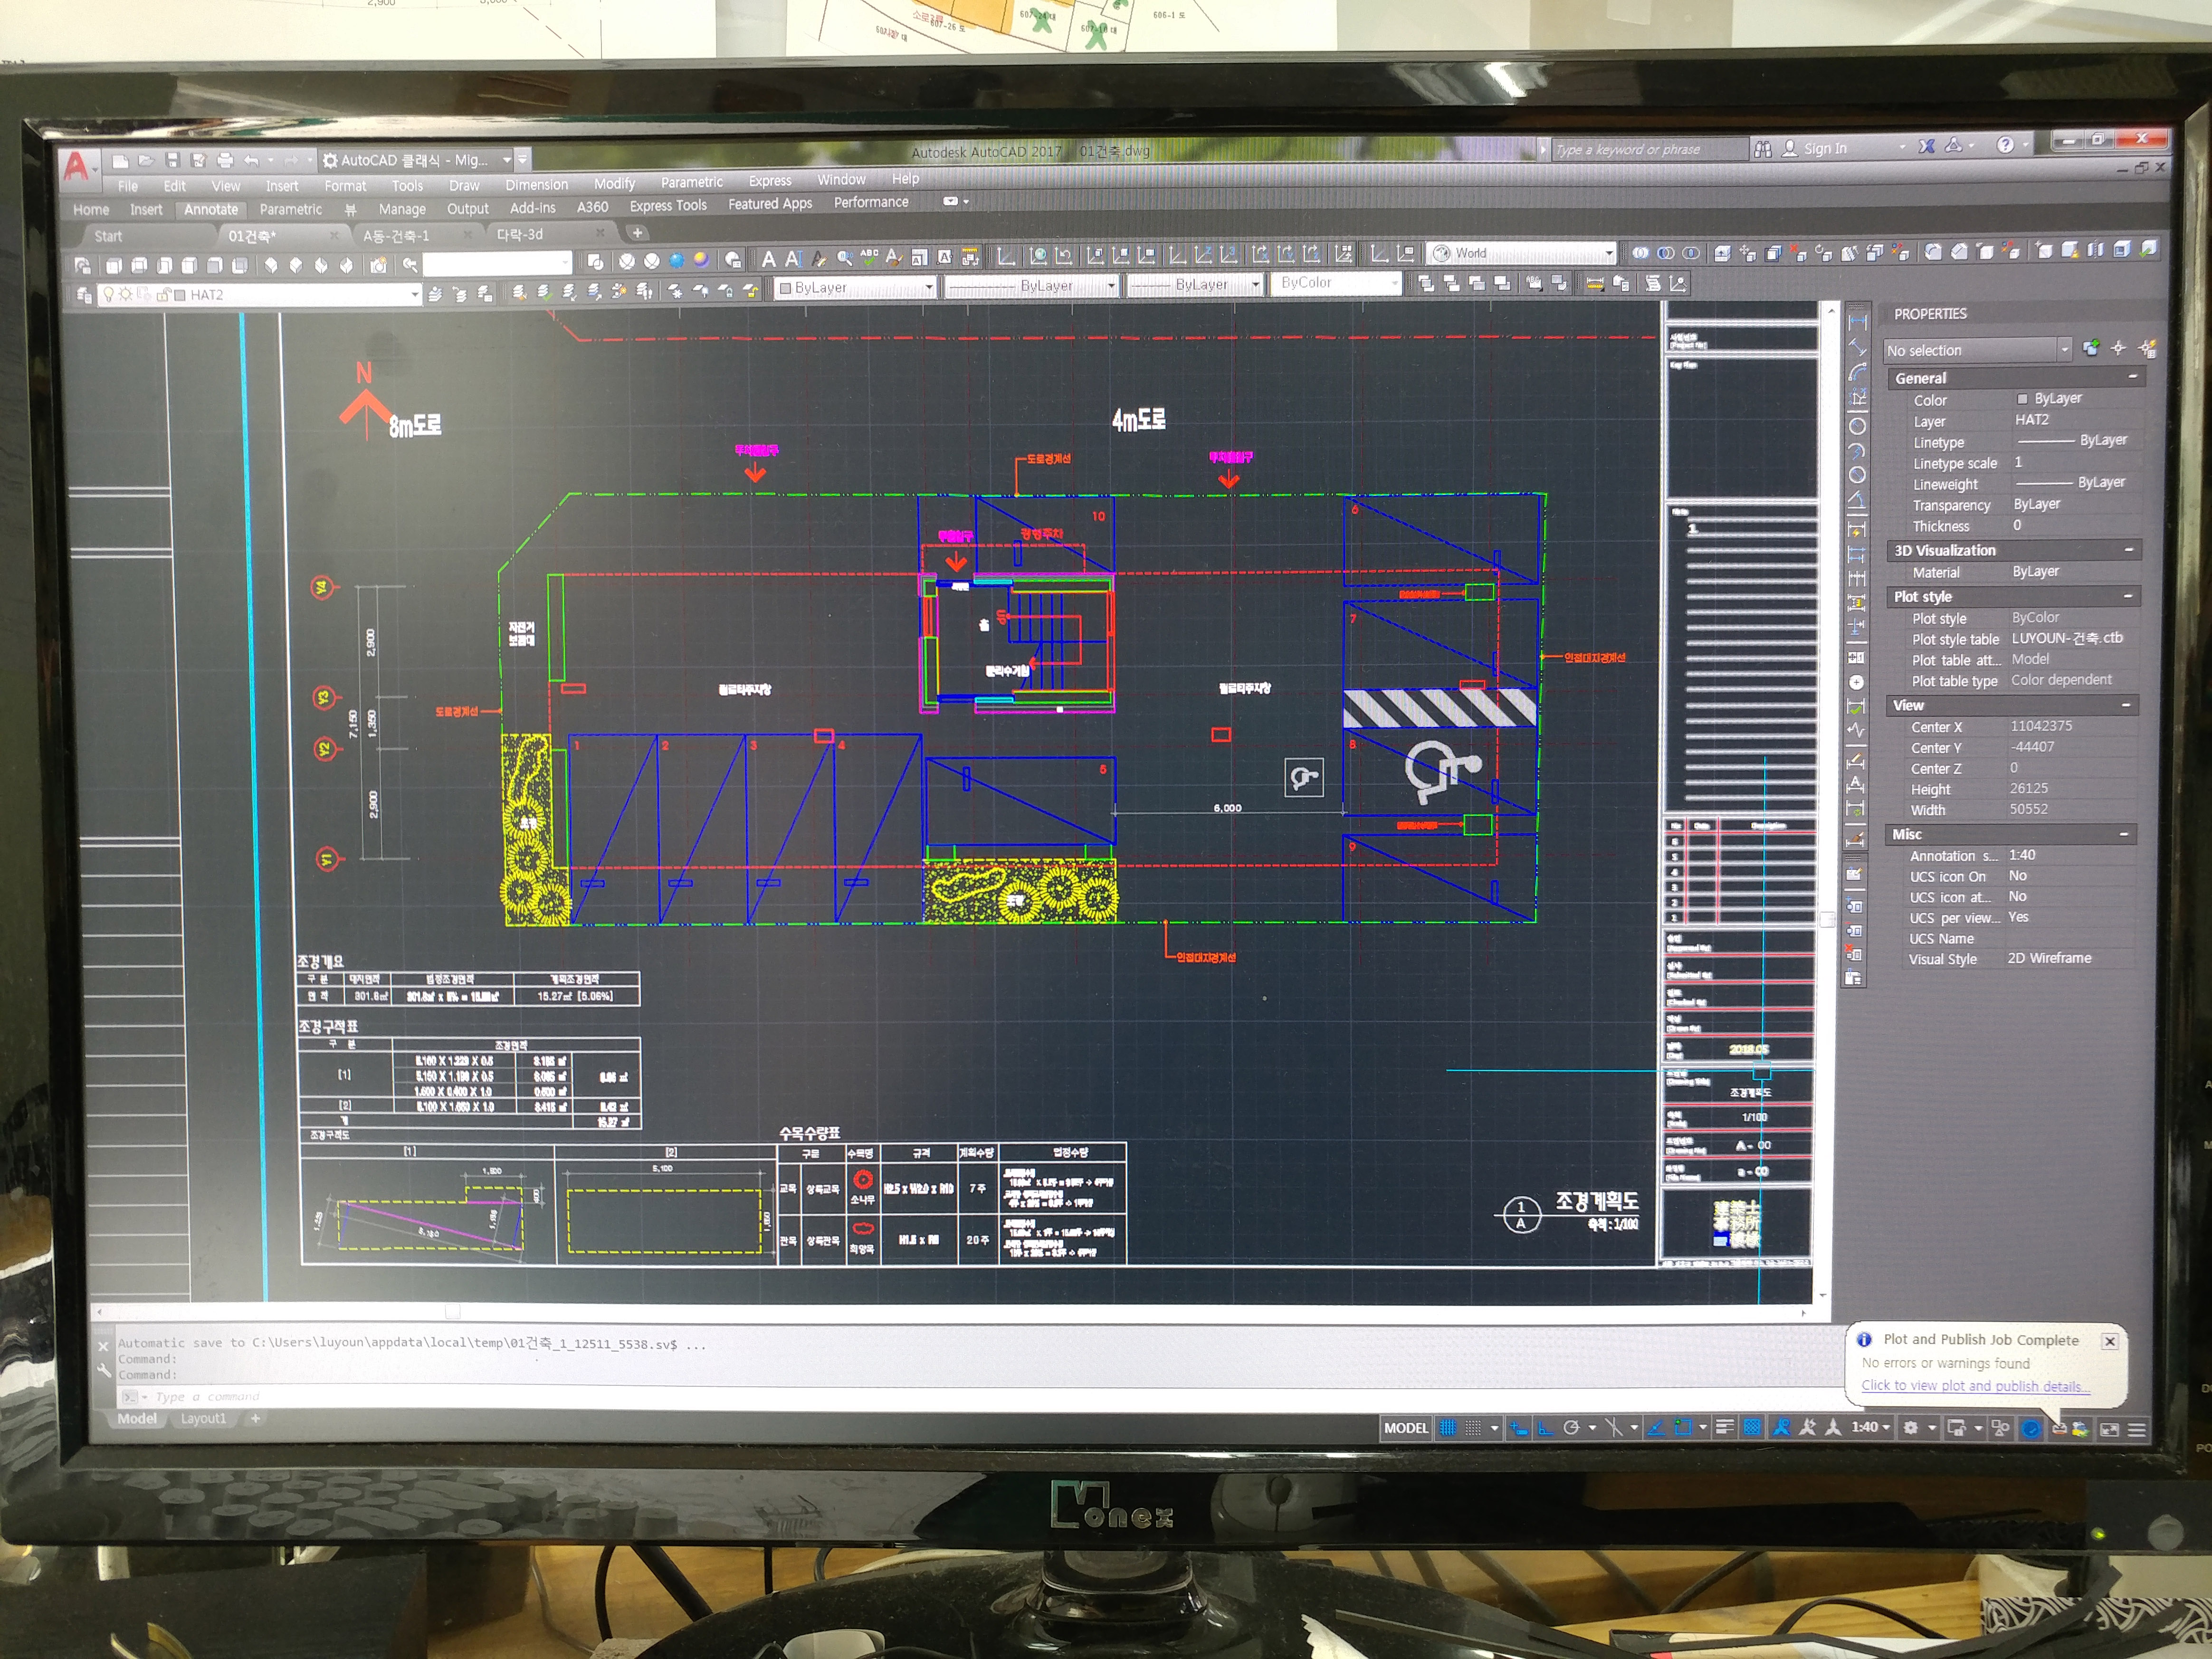Image resolution: width=2212 pixels, height=1659 pixels.
Task: Click the Sign In button
Action: (x=1823, y=149)
